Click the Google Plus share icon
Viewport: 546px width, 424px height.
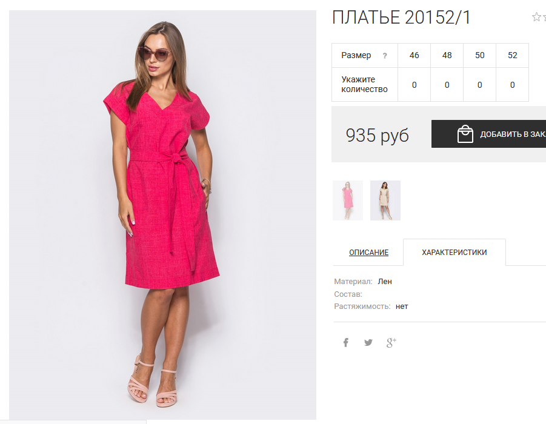pyautogui.click(x=391, y=343)
